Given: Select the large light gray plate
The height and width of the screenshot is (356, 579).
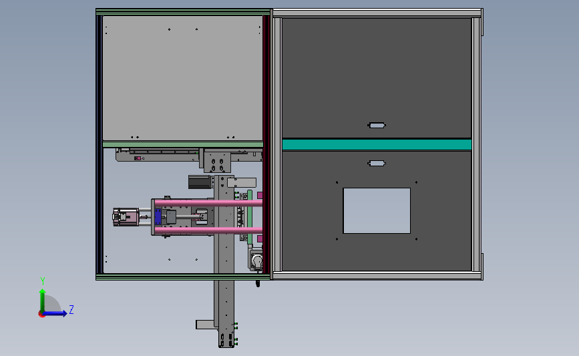Looking at the screenshot, I should pyautogui.click(x=182, y=78).
